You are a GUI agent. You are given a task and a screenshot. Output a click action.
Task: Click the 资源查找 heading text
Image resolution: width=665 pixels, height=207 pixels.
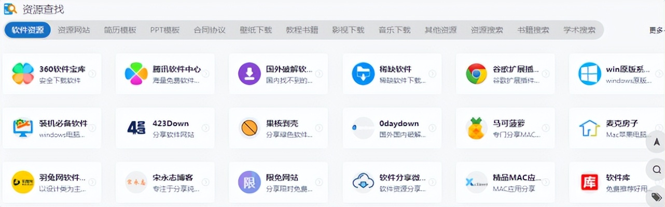click(44, 10)
